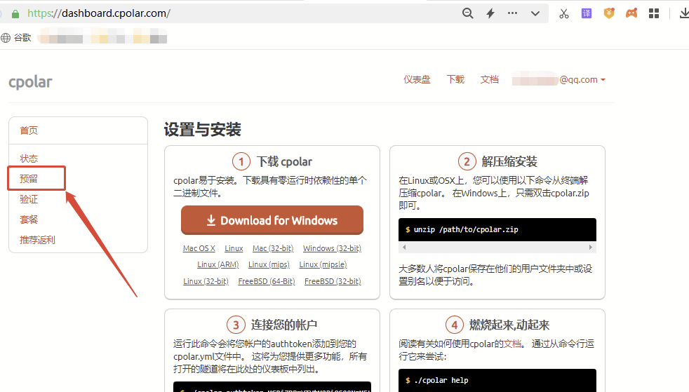Click the Download for Windows button
This screenshot has height=392, width=689.
272,220
